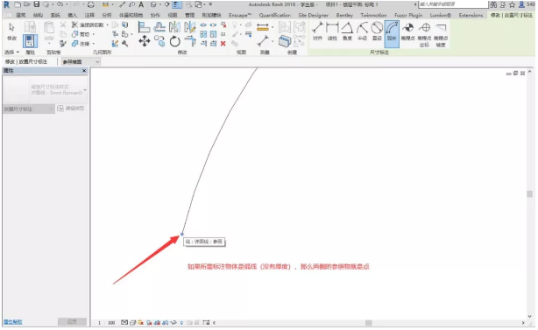Select the Aligned dimension tool
The image size is (538, 330).
pos(317,31)
